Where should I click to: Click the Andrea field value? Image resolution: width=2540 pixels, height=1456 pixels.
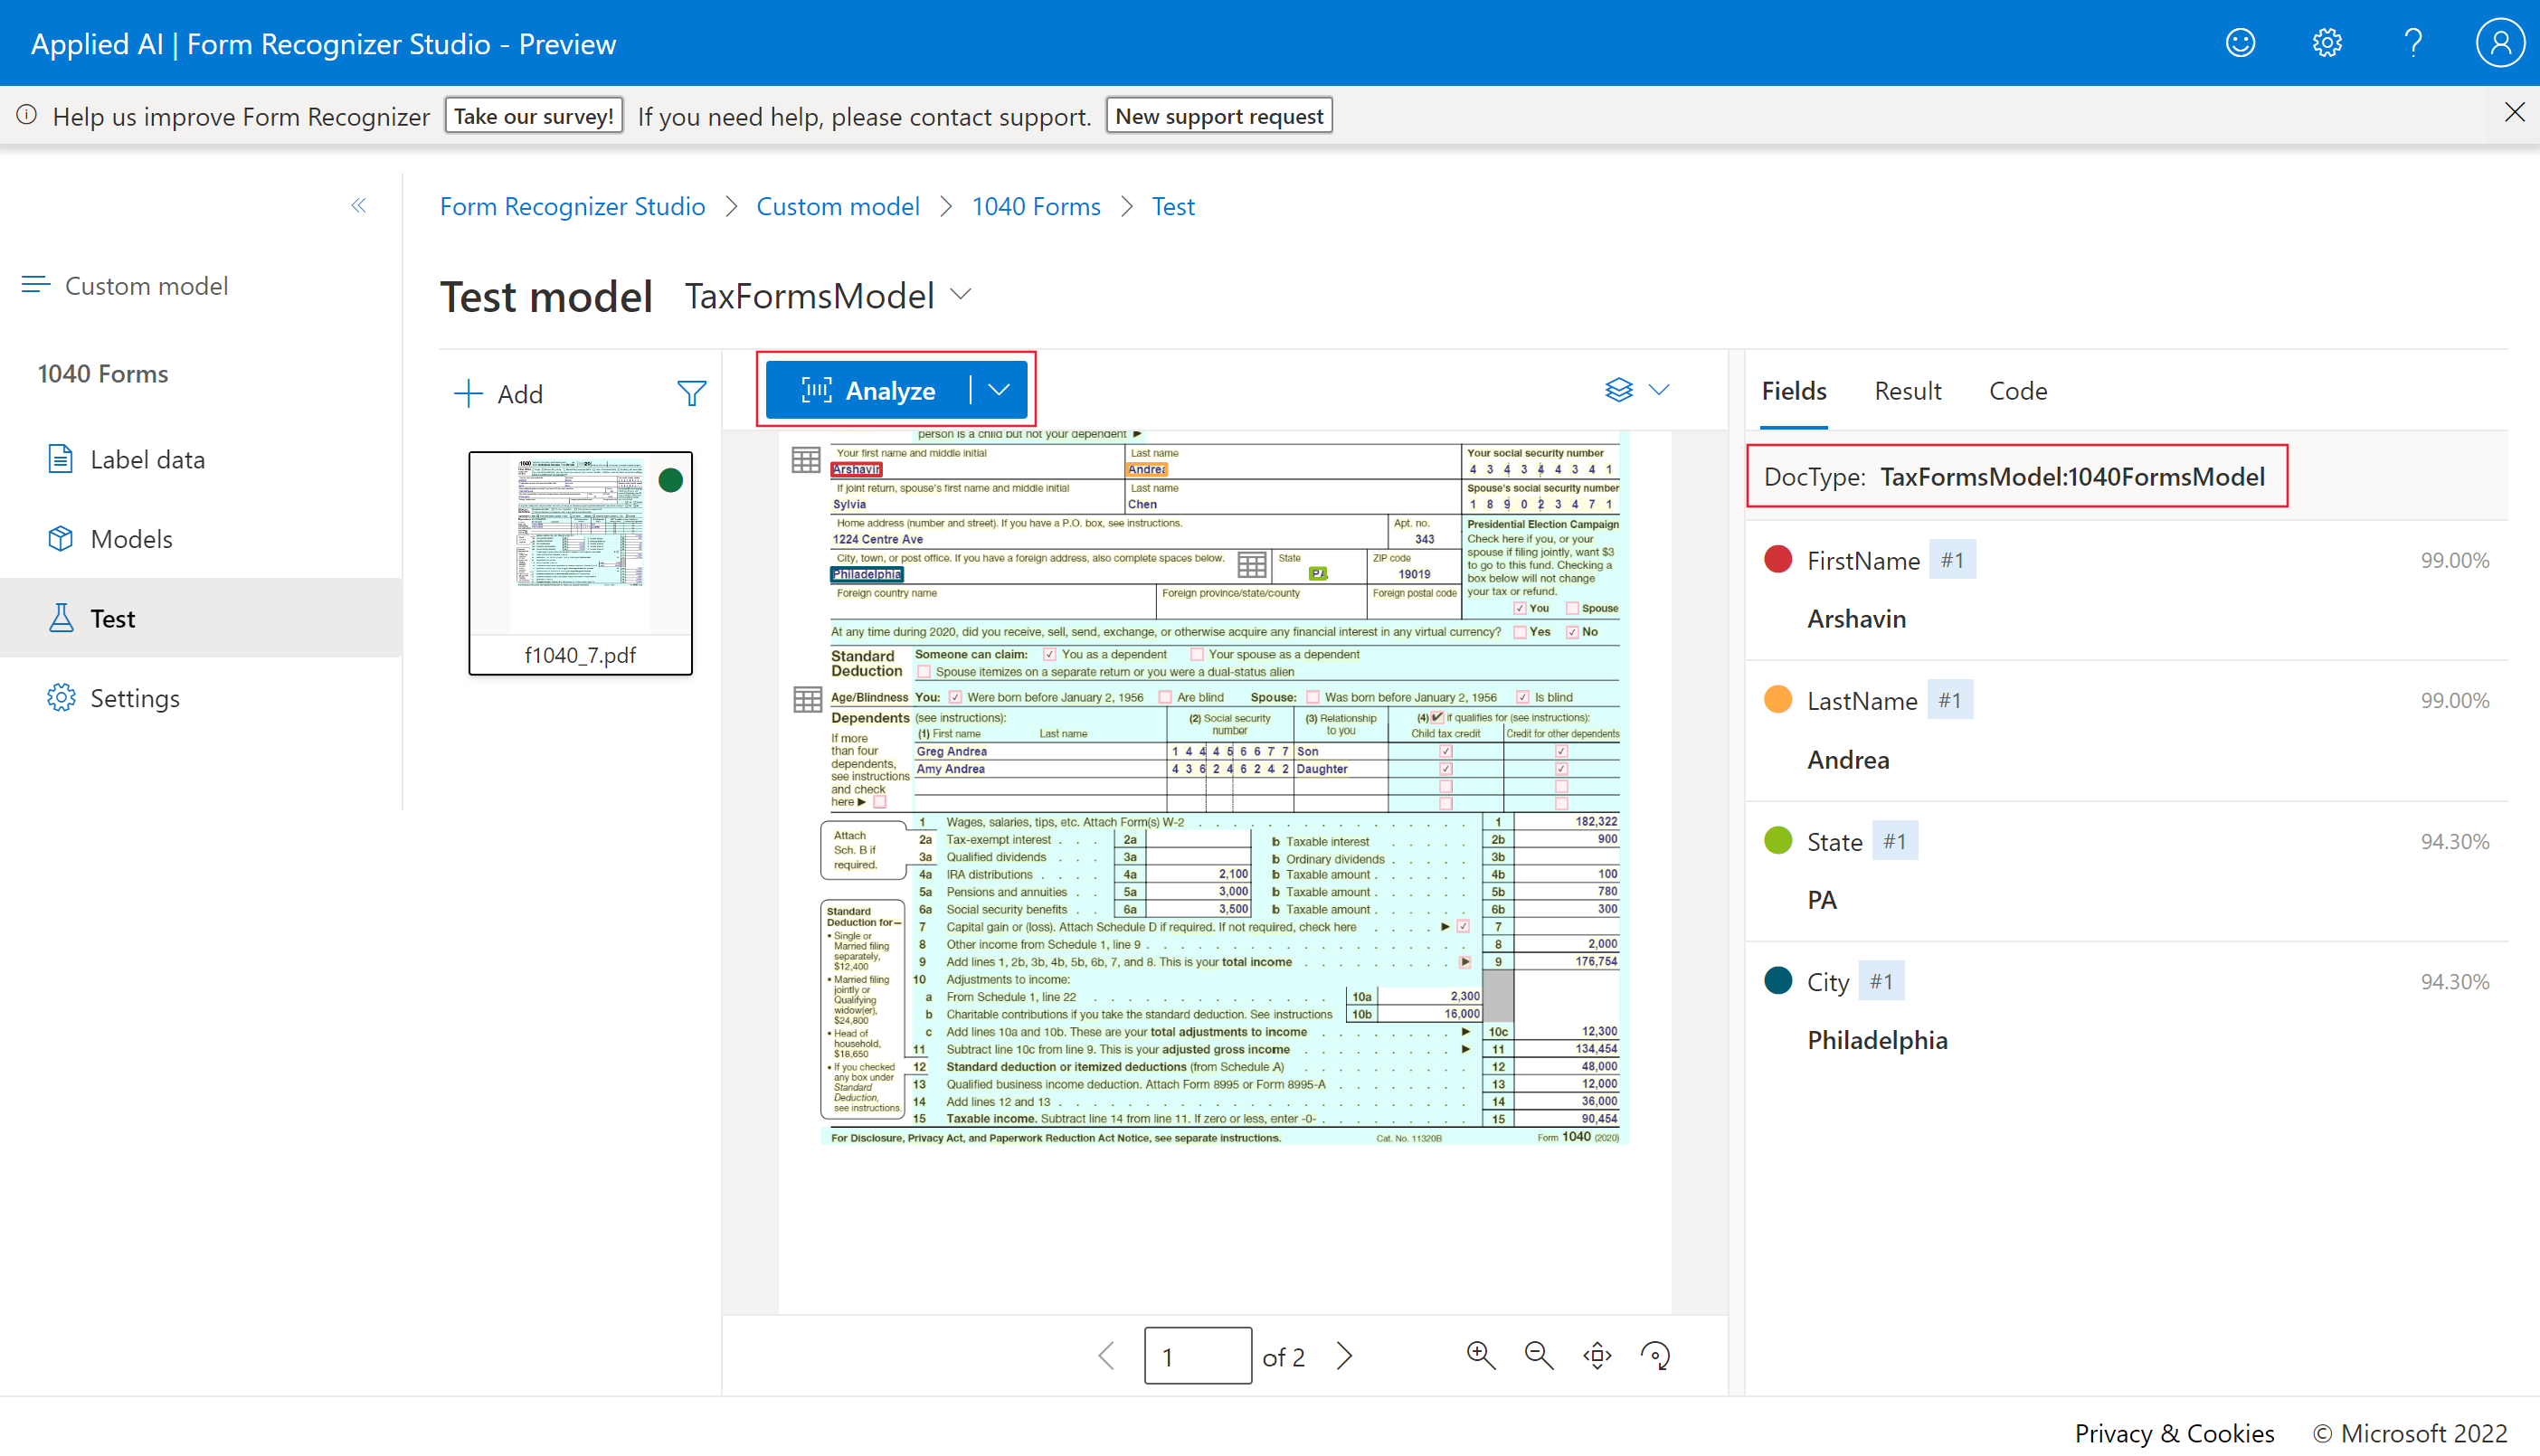tap(1848, 760)
